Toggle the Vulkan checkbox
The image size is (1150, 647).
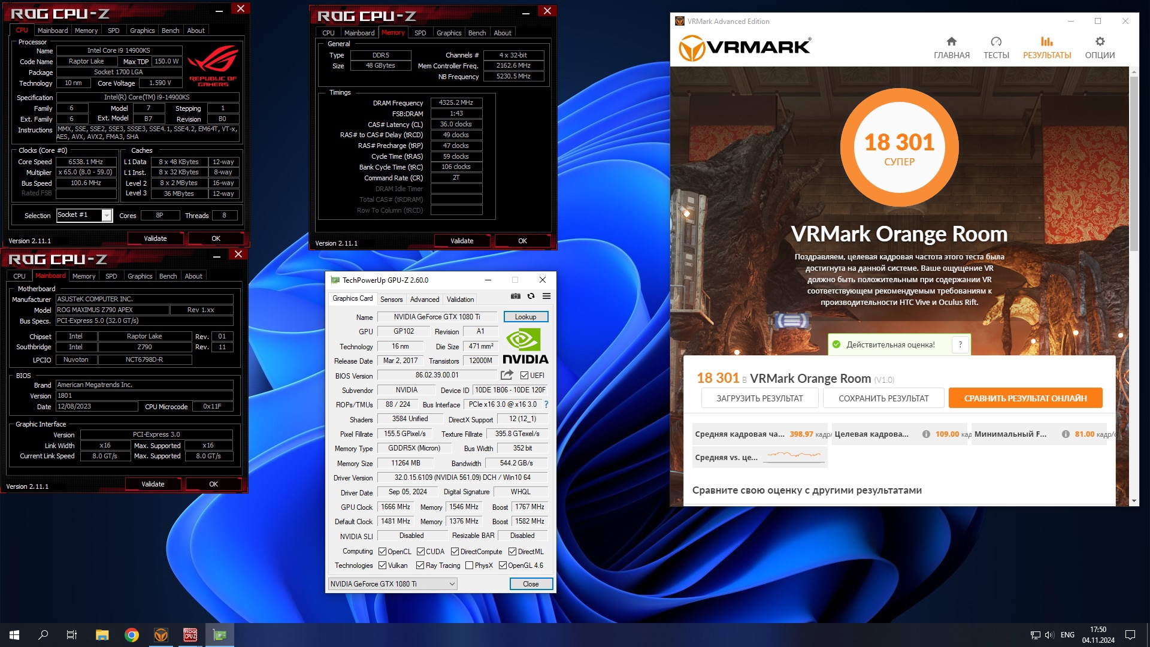(x=383, y=566)
